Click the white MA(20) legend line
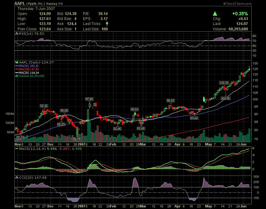The height and width of the screenshot is (209, 266). point(17,73)
